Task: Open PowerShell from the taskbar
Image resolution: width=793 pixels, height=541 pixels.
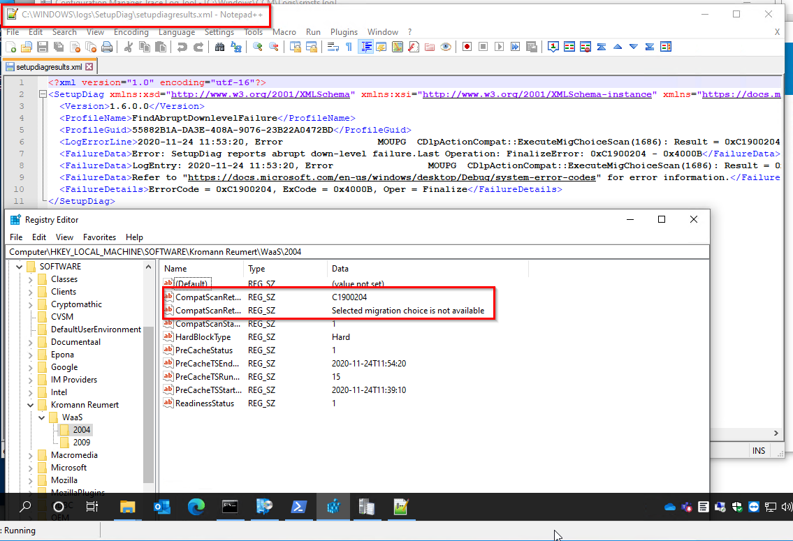Action: pyautogui.click(x=298, y=507)
